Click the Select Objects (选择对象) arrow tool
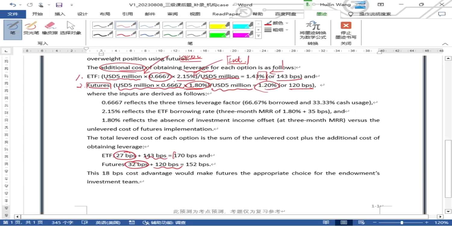452x226 pixels. tap(71, 29)
